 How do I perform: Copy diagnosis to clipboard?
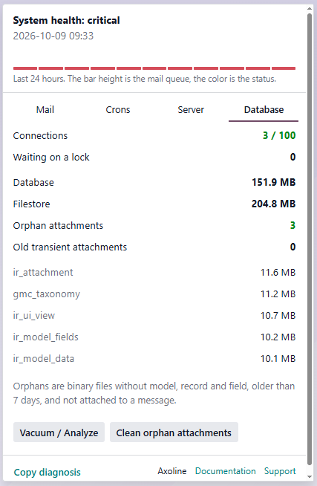coord(47,472)
